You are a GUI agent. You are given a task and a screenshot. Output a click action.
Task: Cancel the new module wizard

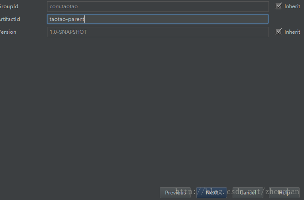point(248,193)
